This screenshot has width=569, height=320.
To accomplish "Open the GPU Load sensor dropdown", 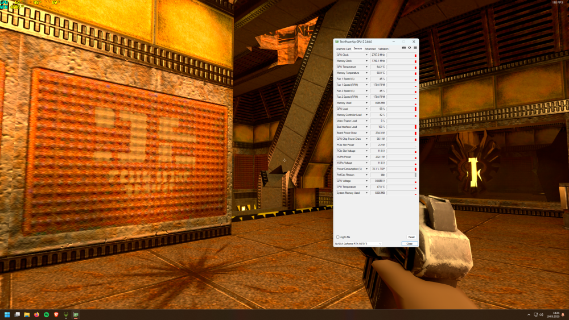I will (366, 109).
